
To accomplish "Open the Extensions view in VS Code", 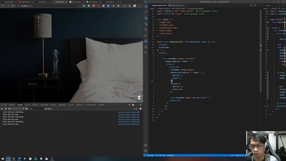I will 146,41.
